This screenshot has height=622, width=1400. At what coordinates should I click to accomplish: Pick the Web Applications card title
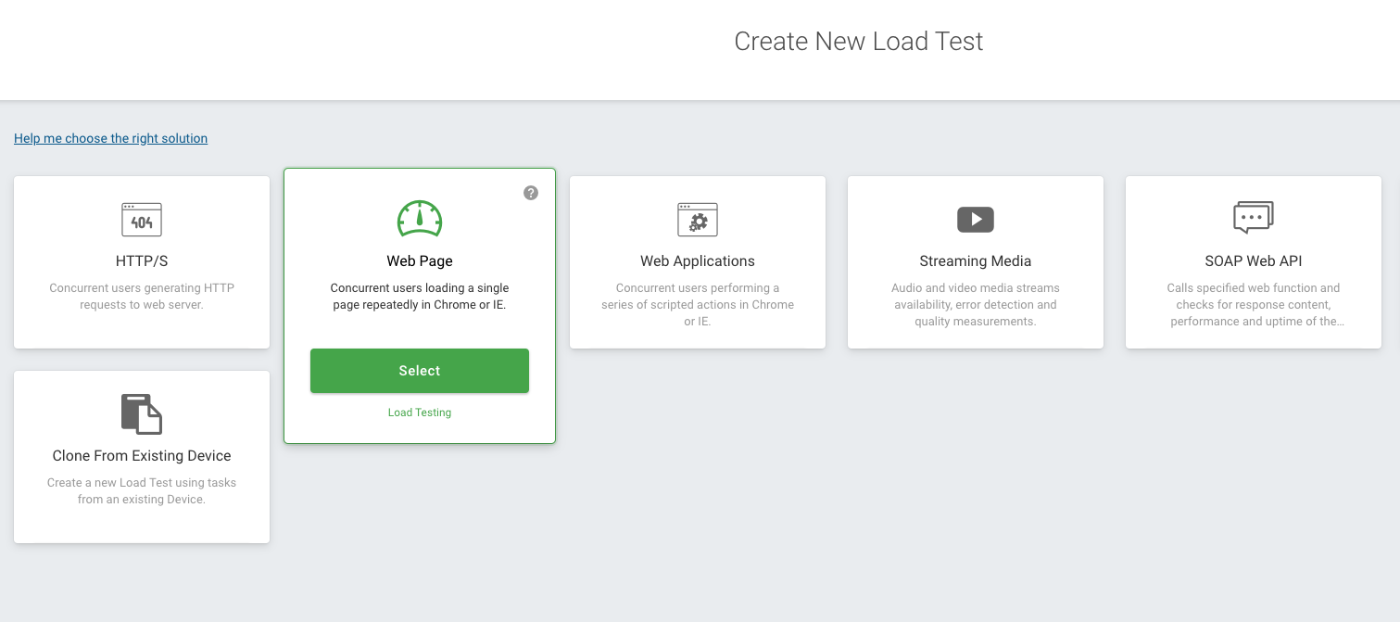(x=698, y=261)
